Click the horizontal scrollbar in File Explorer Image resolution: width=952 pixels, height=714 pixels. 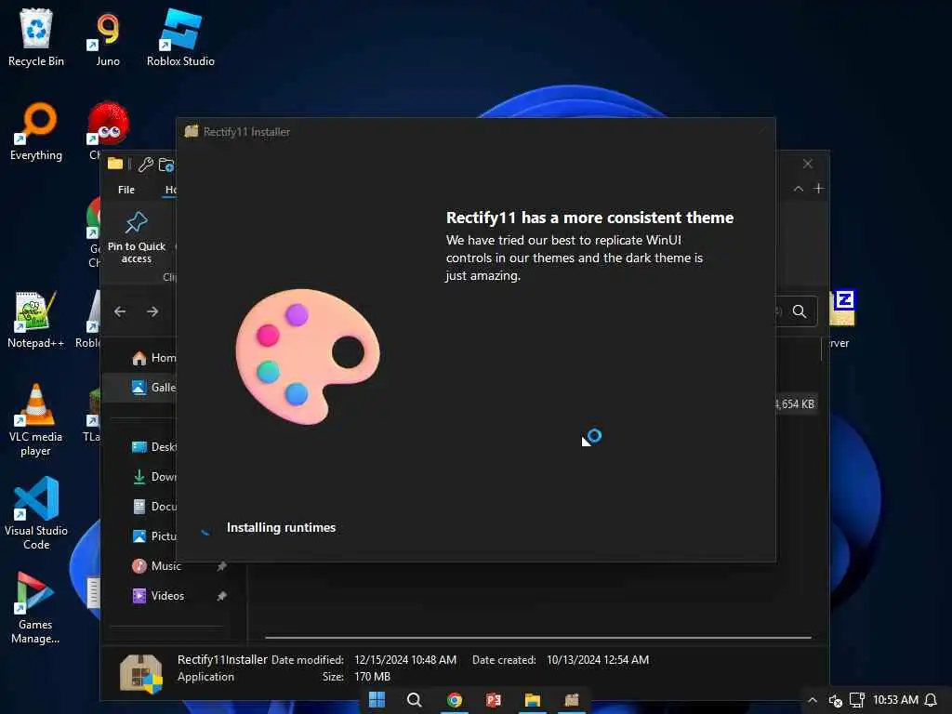click(538, 638)
